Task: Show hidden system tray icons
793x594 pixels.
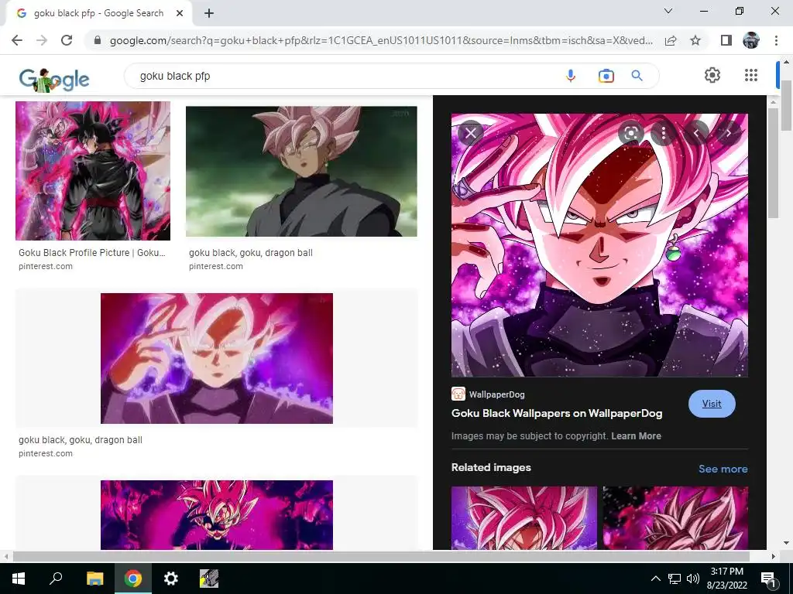Action: point(655,579)
